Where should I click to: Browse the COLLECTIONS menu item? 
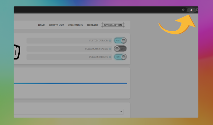point(75,25)
